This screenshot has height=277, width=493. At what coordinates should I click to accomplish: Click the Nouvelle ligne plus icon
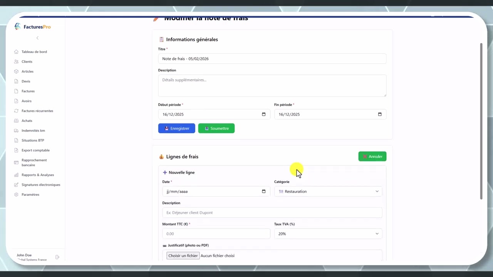click(x=165, y=172)
